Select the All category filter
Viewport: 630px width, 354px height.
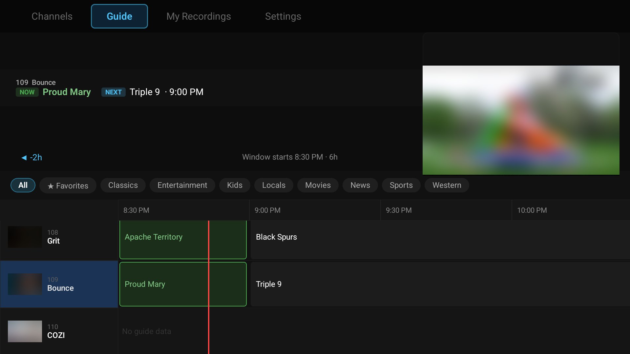coord(23,185)
